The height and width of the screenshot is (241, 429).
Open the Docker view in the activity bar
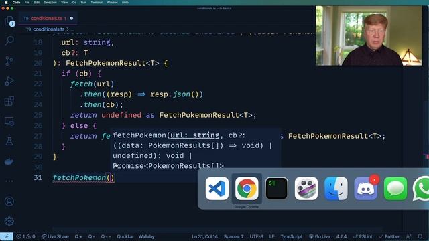pyautogui.click(x=9, y=161)
